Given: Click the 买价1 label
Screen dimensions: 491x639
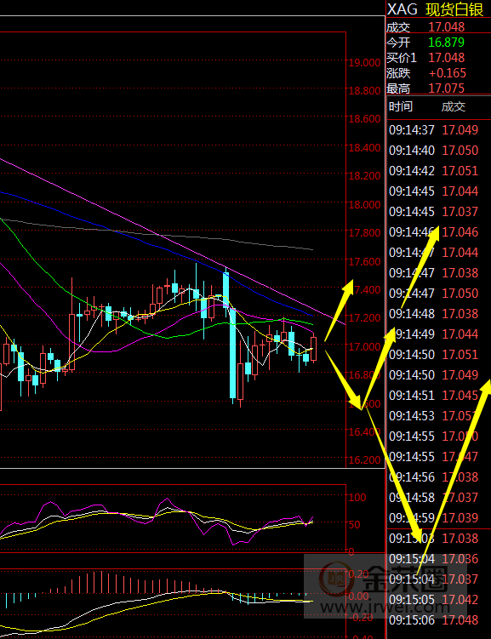Looking at the screenshot, I should 402,58.
